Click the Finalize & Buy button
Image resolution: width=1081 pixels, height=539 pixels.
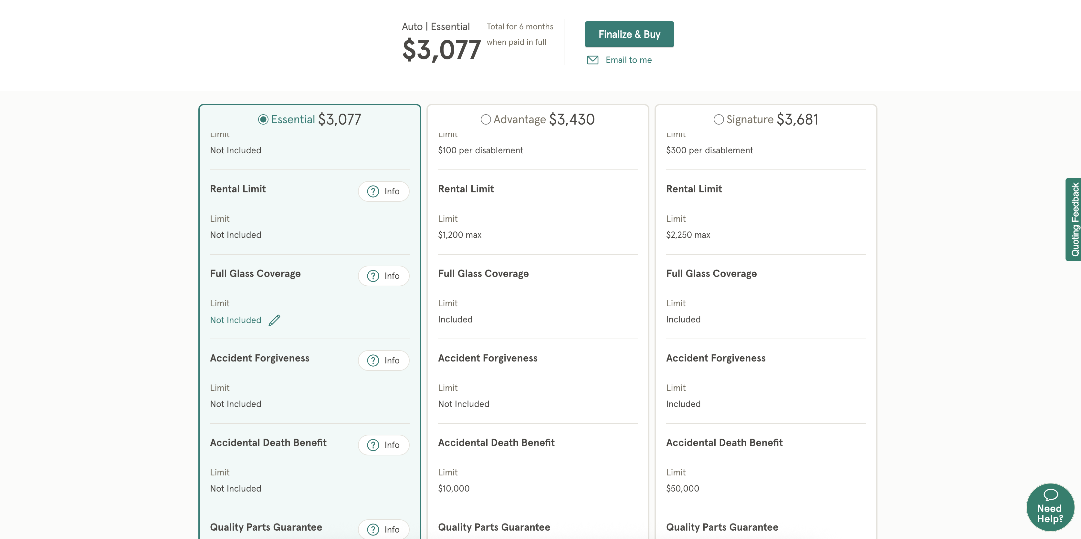coord(629,34)
